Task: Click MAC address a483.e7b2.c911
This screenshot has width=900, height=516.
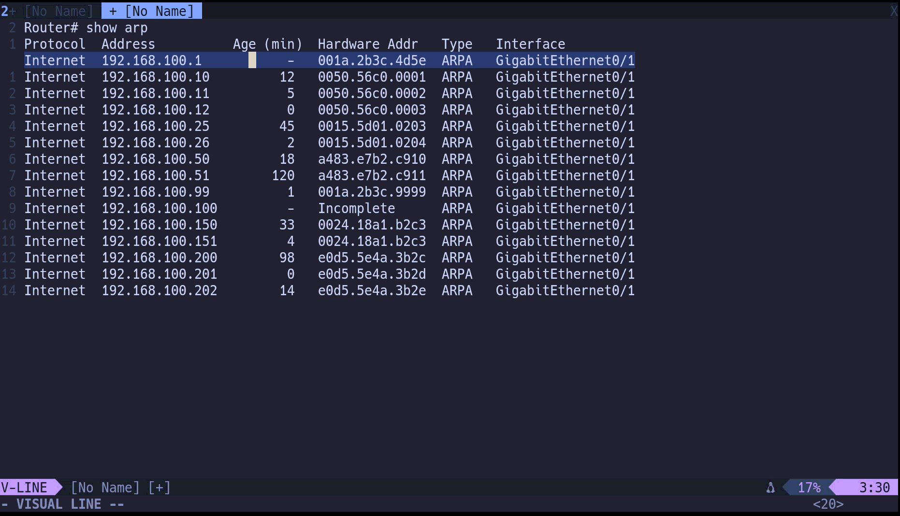Action: 372,175
